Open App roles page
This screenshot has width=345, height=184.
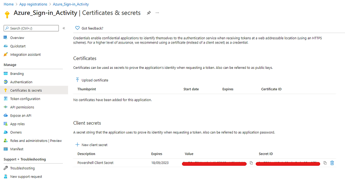coord(17,124)
